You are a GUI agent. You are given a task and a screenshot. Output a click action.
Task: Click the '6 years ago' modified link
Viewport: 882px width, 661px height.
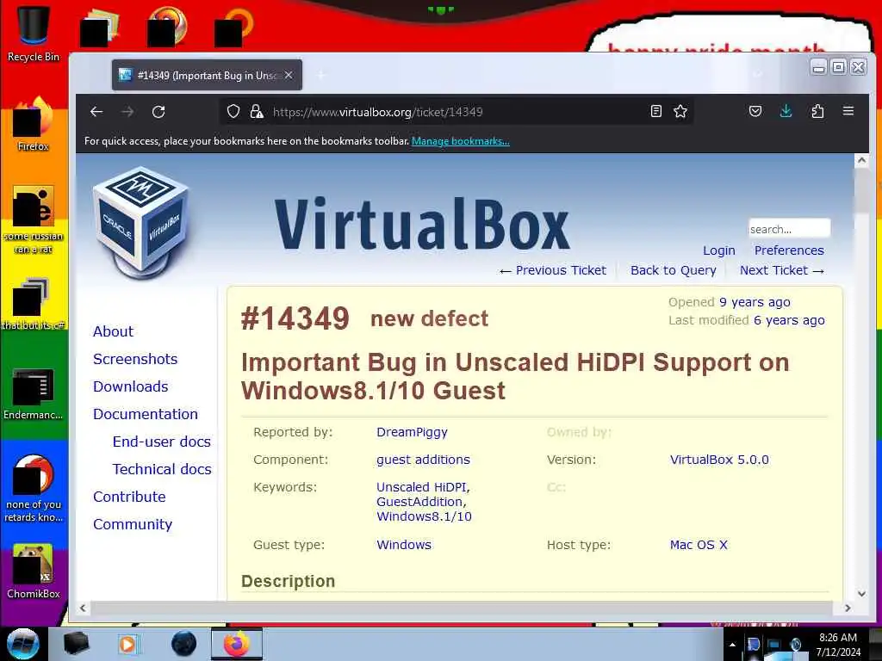tap(789, 320)
